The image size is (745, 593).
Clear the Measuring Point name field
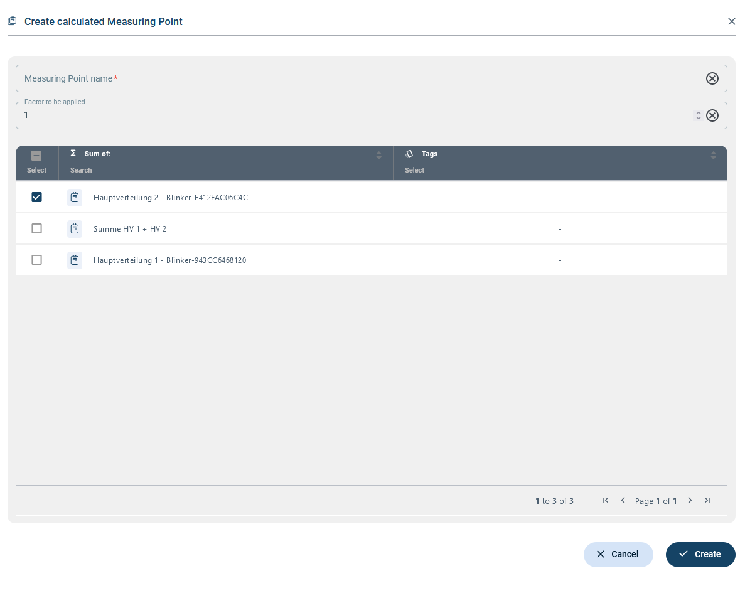712,78
